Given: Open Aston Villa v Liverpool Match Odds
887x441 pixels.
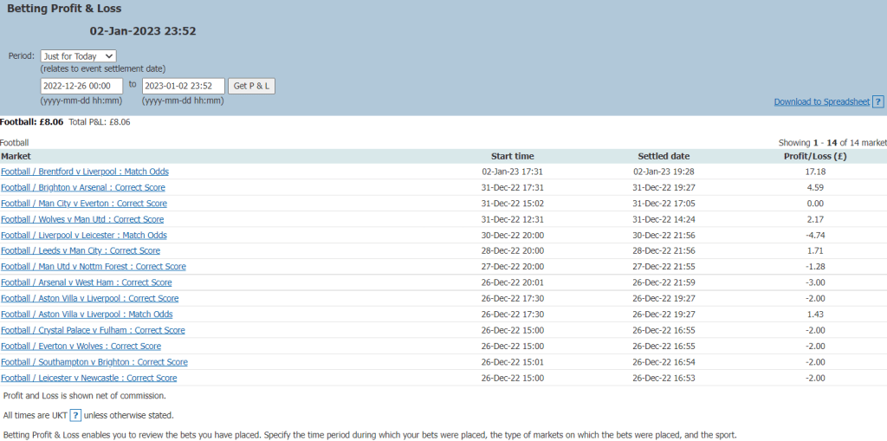Looking at the screenshot, I should [87, 315].
